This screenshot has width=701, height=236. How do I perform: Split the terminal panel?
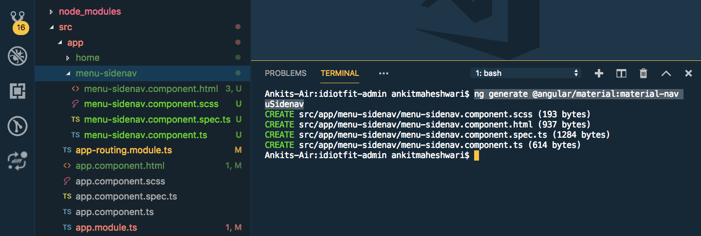pos(621,73)
